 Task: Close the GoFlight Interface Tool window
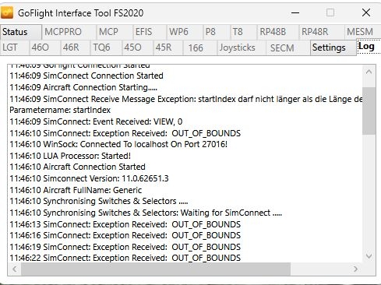[x=366, y=12]
